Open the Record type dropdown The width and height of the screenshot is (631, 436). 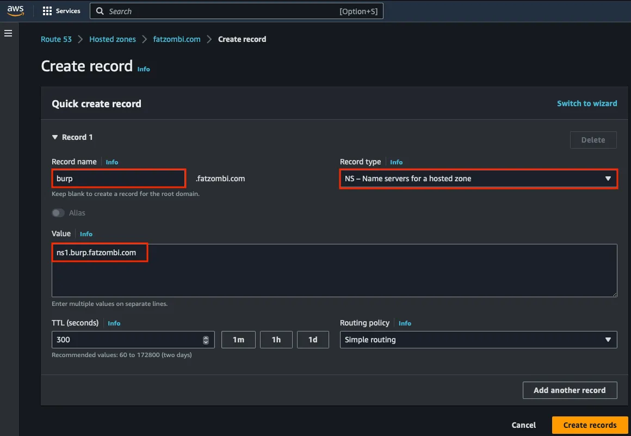pos(479,179)
